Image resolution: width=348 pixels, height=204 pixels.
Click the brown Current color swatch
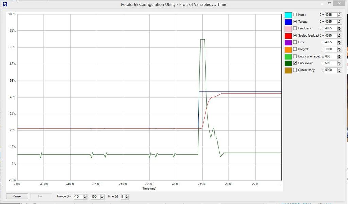(288, 70)
